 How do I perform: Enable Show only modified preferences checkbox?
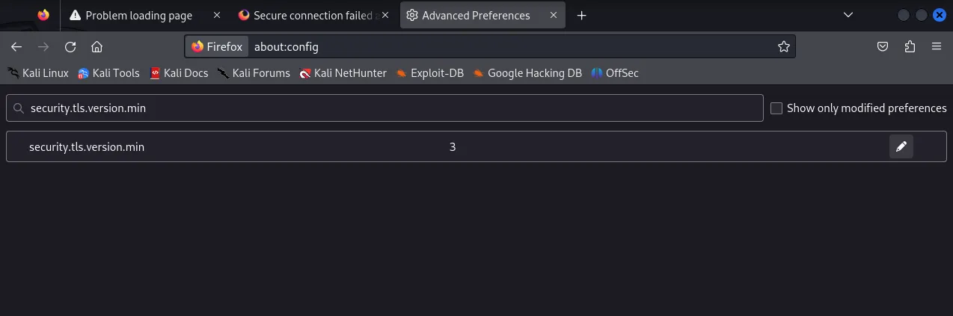pos(776,108)
